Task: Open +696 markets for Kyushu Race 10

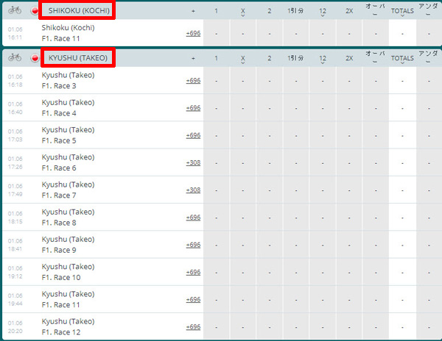Action: [193, 272]
